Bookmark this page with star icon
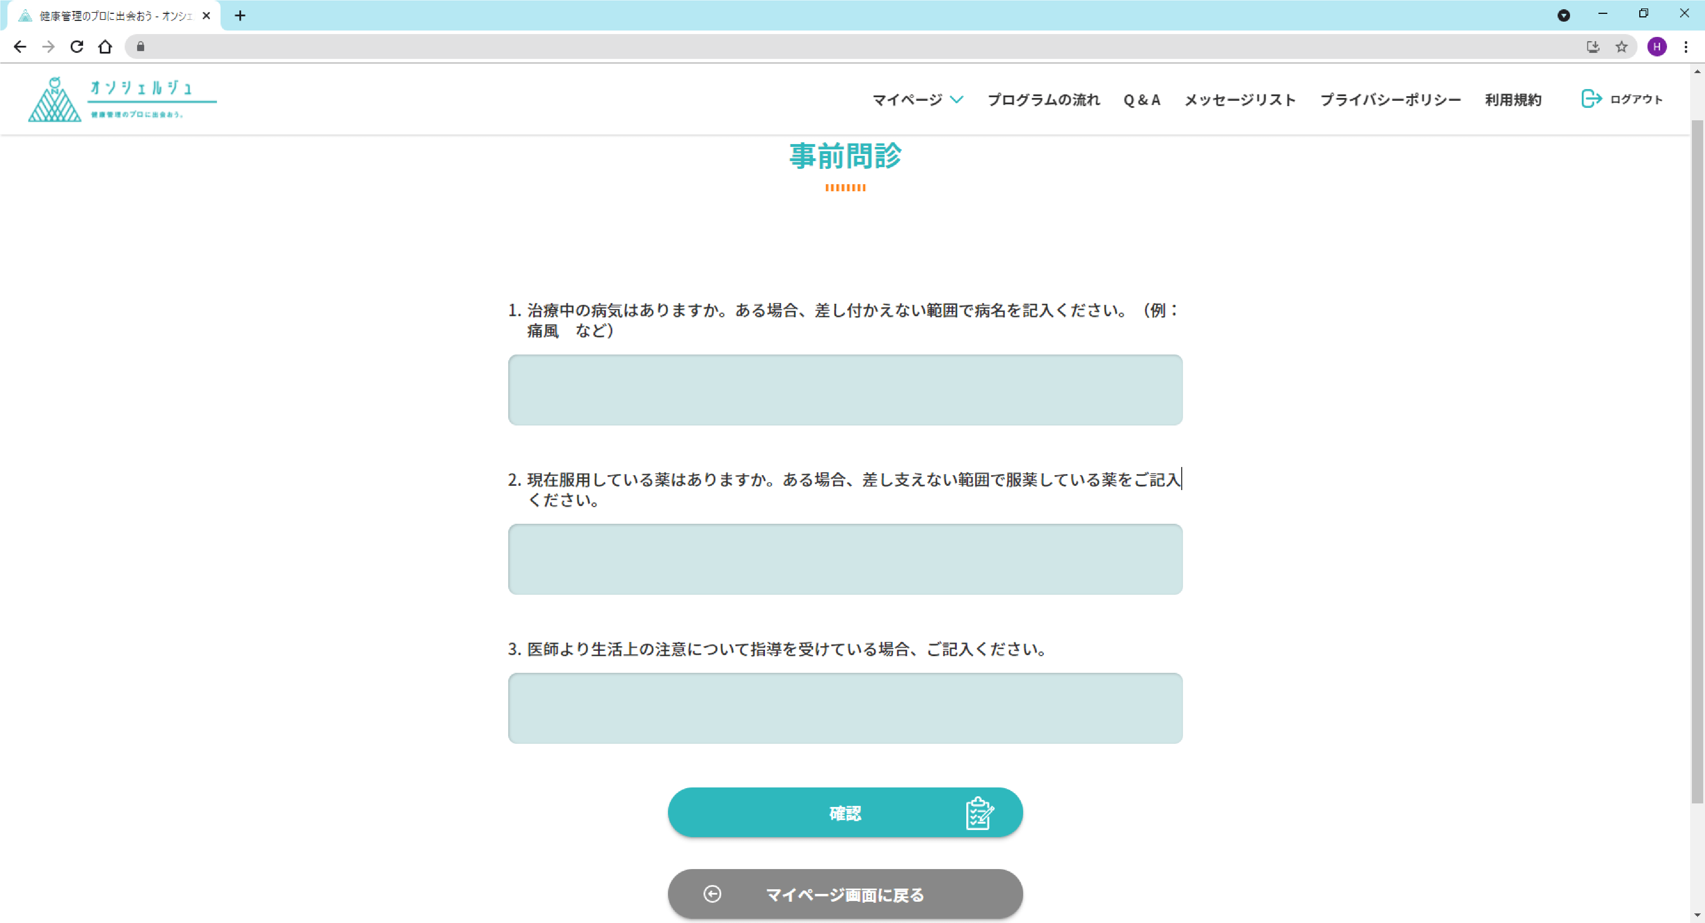 click(x=1621, y=47)
